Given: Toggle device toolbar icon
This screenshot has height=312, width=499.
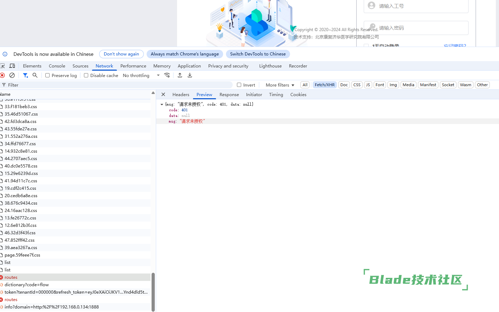Looking at the screenshot, I should pos(12,66).
